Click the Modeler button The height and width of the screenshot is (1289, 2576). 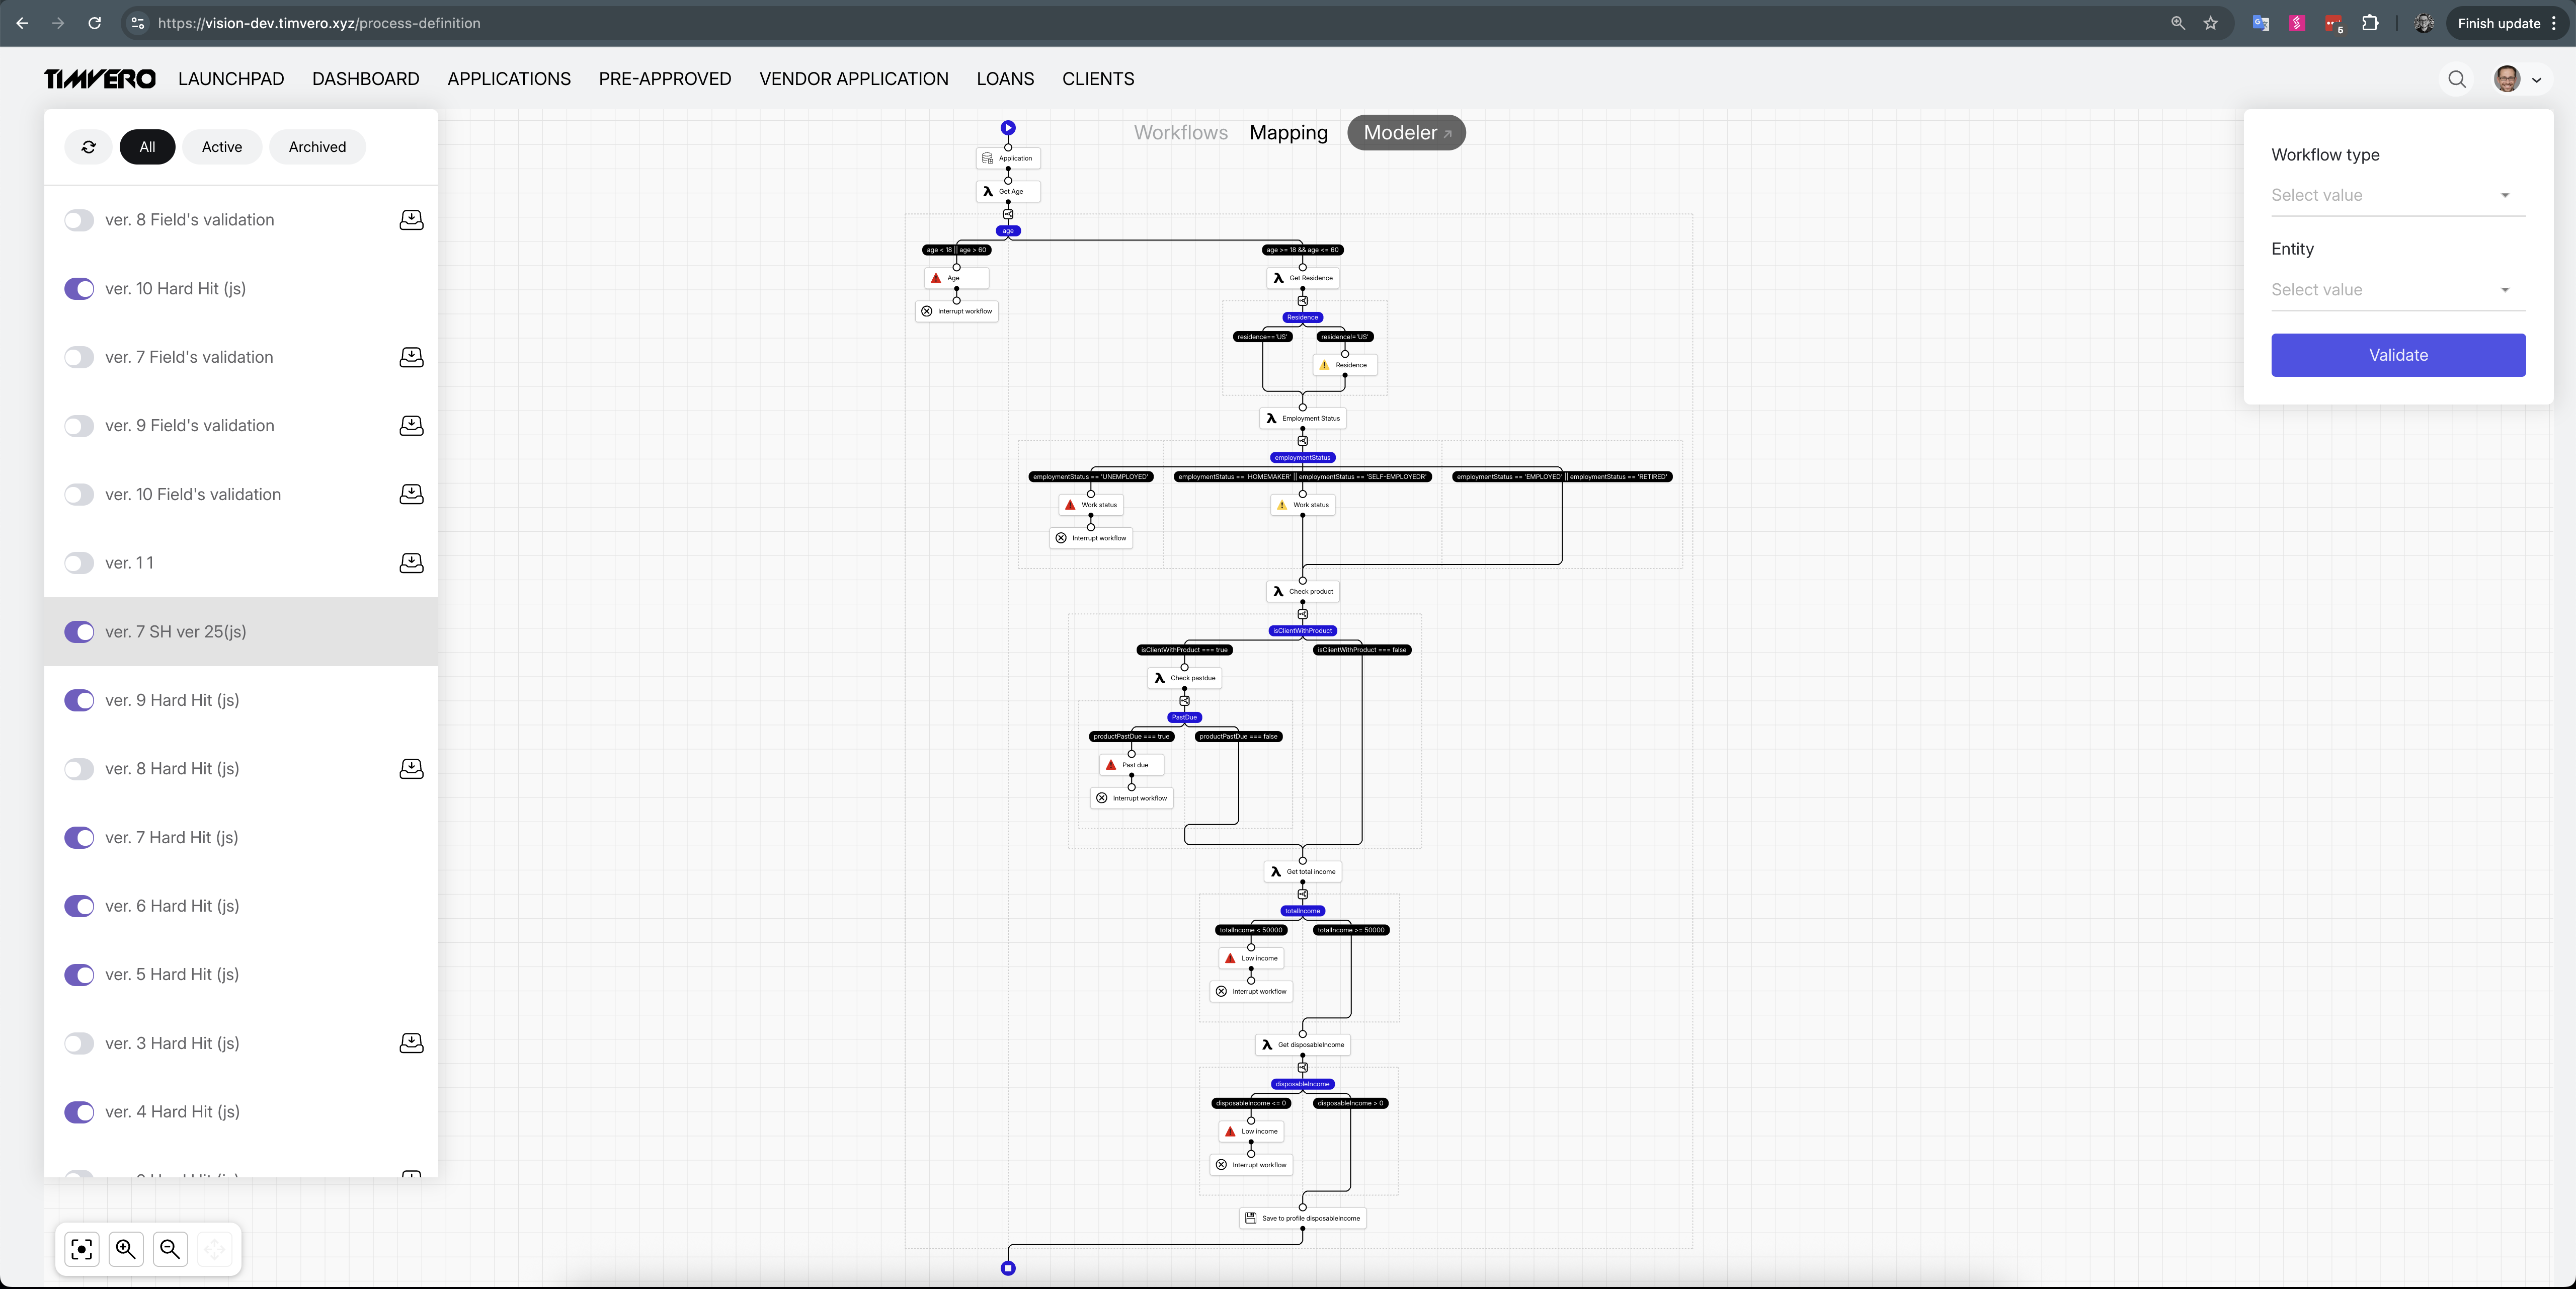tap(1405, 132)
